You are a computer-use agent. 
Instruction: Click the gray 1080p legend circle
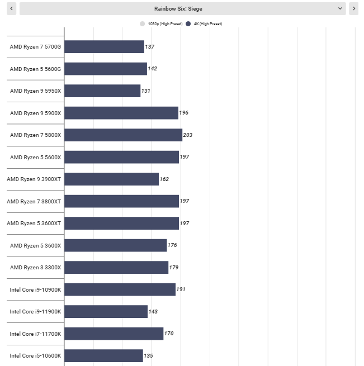click(x=142, y=24)
